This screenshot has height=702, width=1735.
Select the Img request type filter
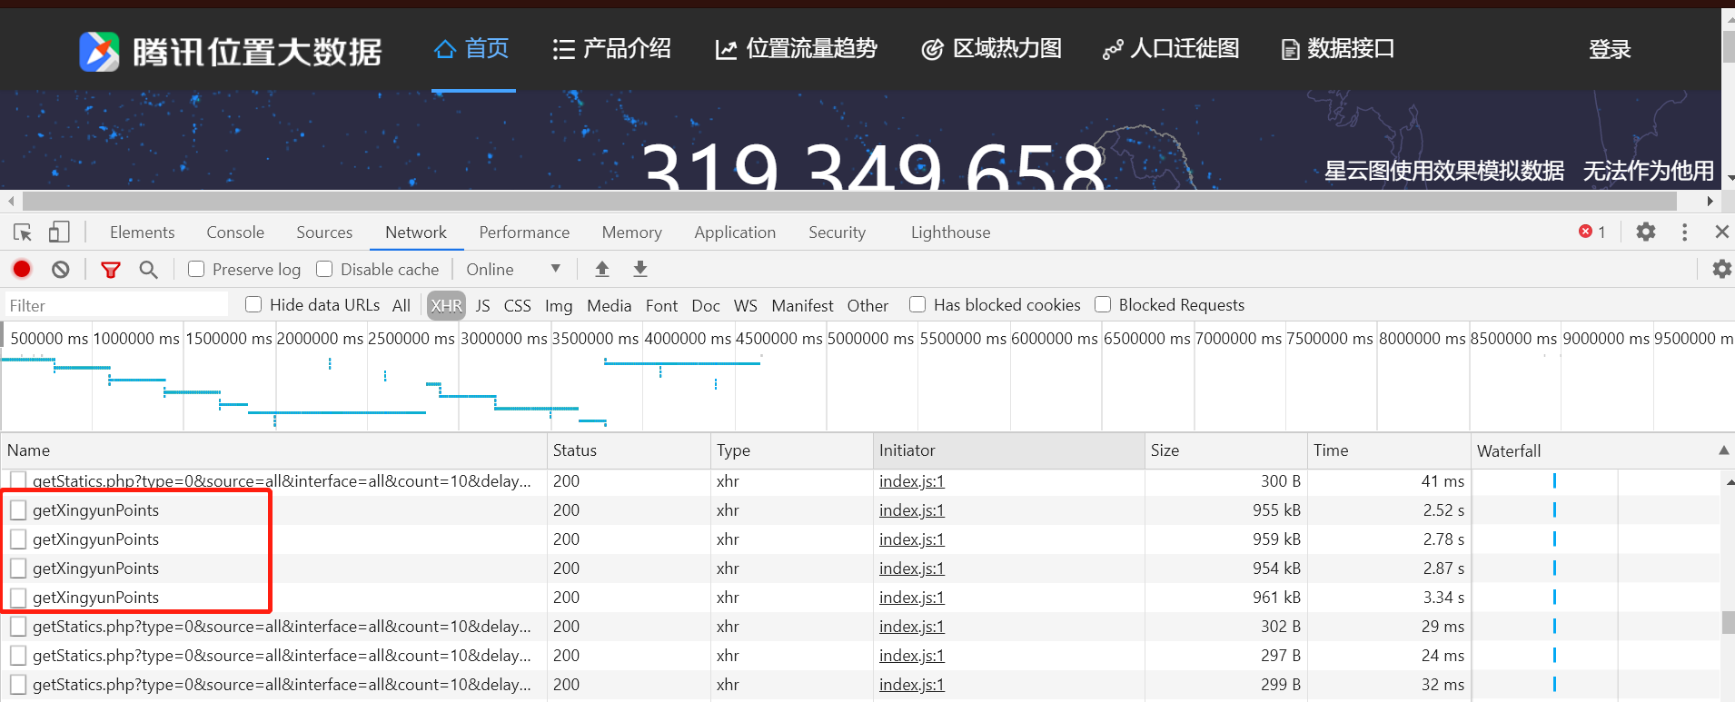[x=559, y=306]
